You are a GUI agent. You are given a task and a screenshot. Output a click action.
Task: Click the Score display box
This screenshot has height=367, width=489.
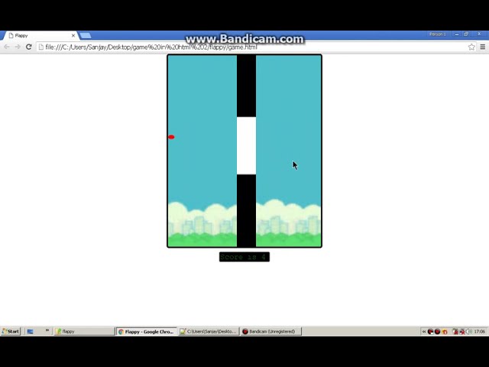pos(244,257)
